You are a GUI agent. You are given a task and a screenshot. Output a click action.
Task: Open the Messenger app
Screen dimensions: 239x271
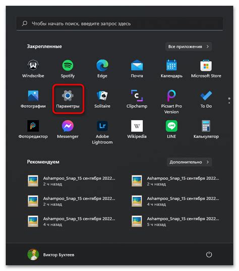tap(68, 129)
